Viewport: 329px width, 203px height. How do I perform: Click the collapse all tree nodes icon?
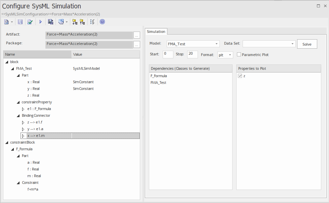pos(82,22)
